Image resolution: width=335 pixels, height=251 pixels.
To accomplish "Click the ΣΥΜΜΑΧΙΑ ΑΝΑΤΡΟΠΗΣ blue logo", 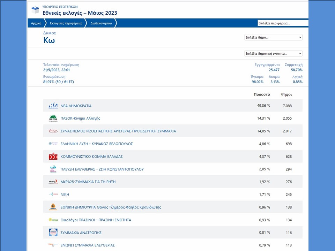I will [x=53, y=233].
